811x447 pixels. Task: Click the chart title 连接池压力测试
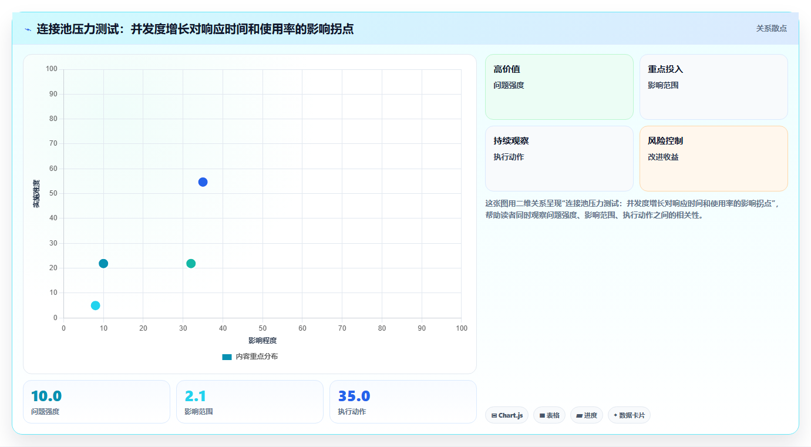(x=195, y=29)
